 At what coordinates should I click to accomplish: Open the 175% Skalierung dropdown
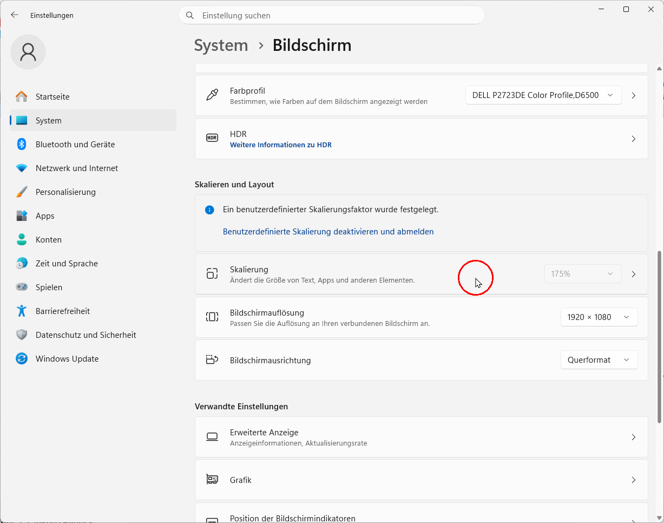pyautogui.click(x=582, y=274)
